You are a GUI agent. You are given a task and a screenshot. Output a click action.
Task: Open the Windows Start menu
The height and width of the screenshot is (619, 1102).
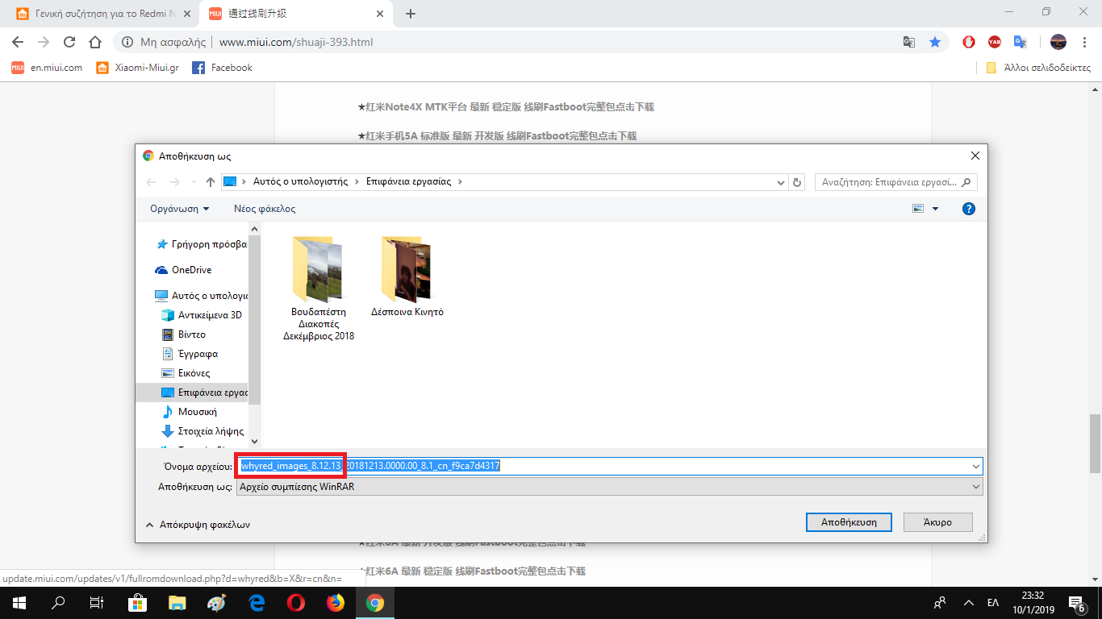tap(19, 603)
